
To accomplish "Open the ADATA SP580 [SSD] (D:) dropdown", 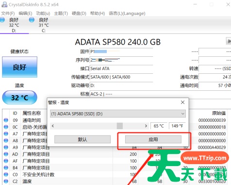I will (x=118, y=114).
